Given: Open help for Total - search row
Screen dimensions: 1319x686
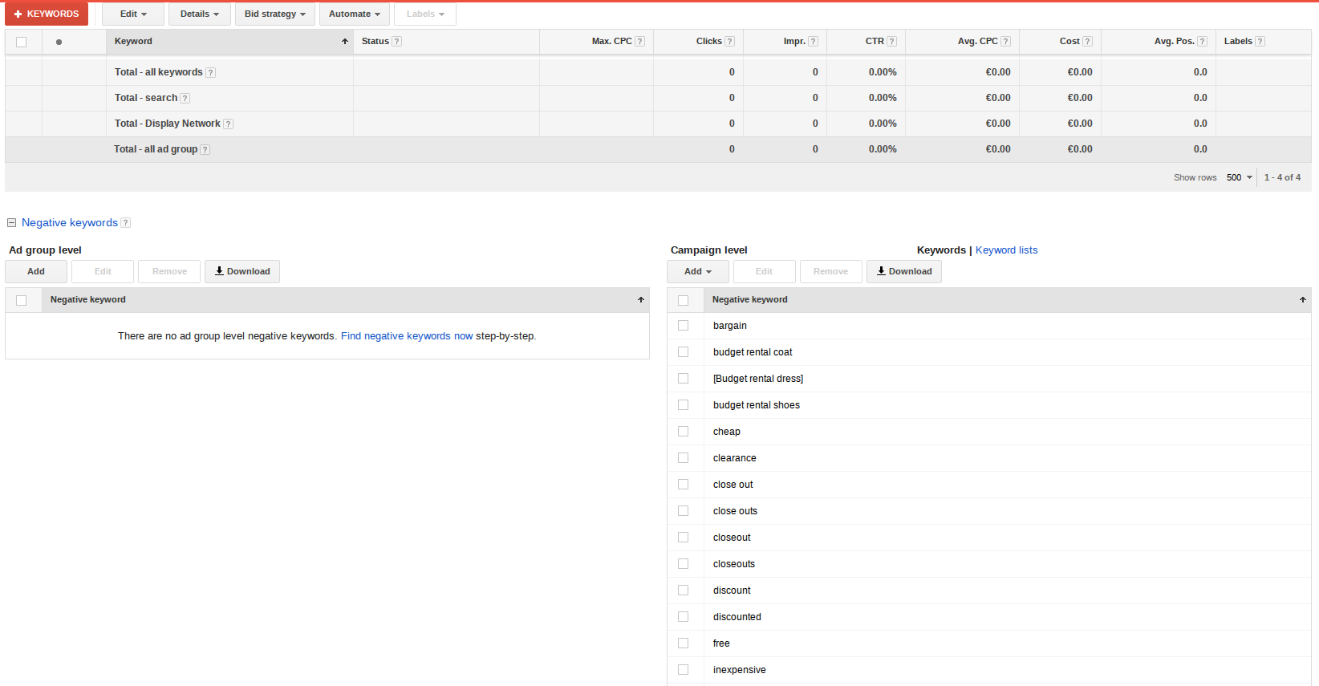Looking at the screenshot, I should [185, 99].
